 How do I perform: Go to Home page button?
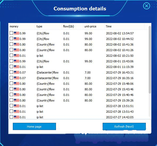tap(34, 127)
